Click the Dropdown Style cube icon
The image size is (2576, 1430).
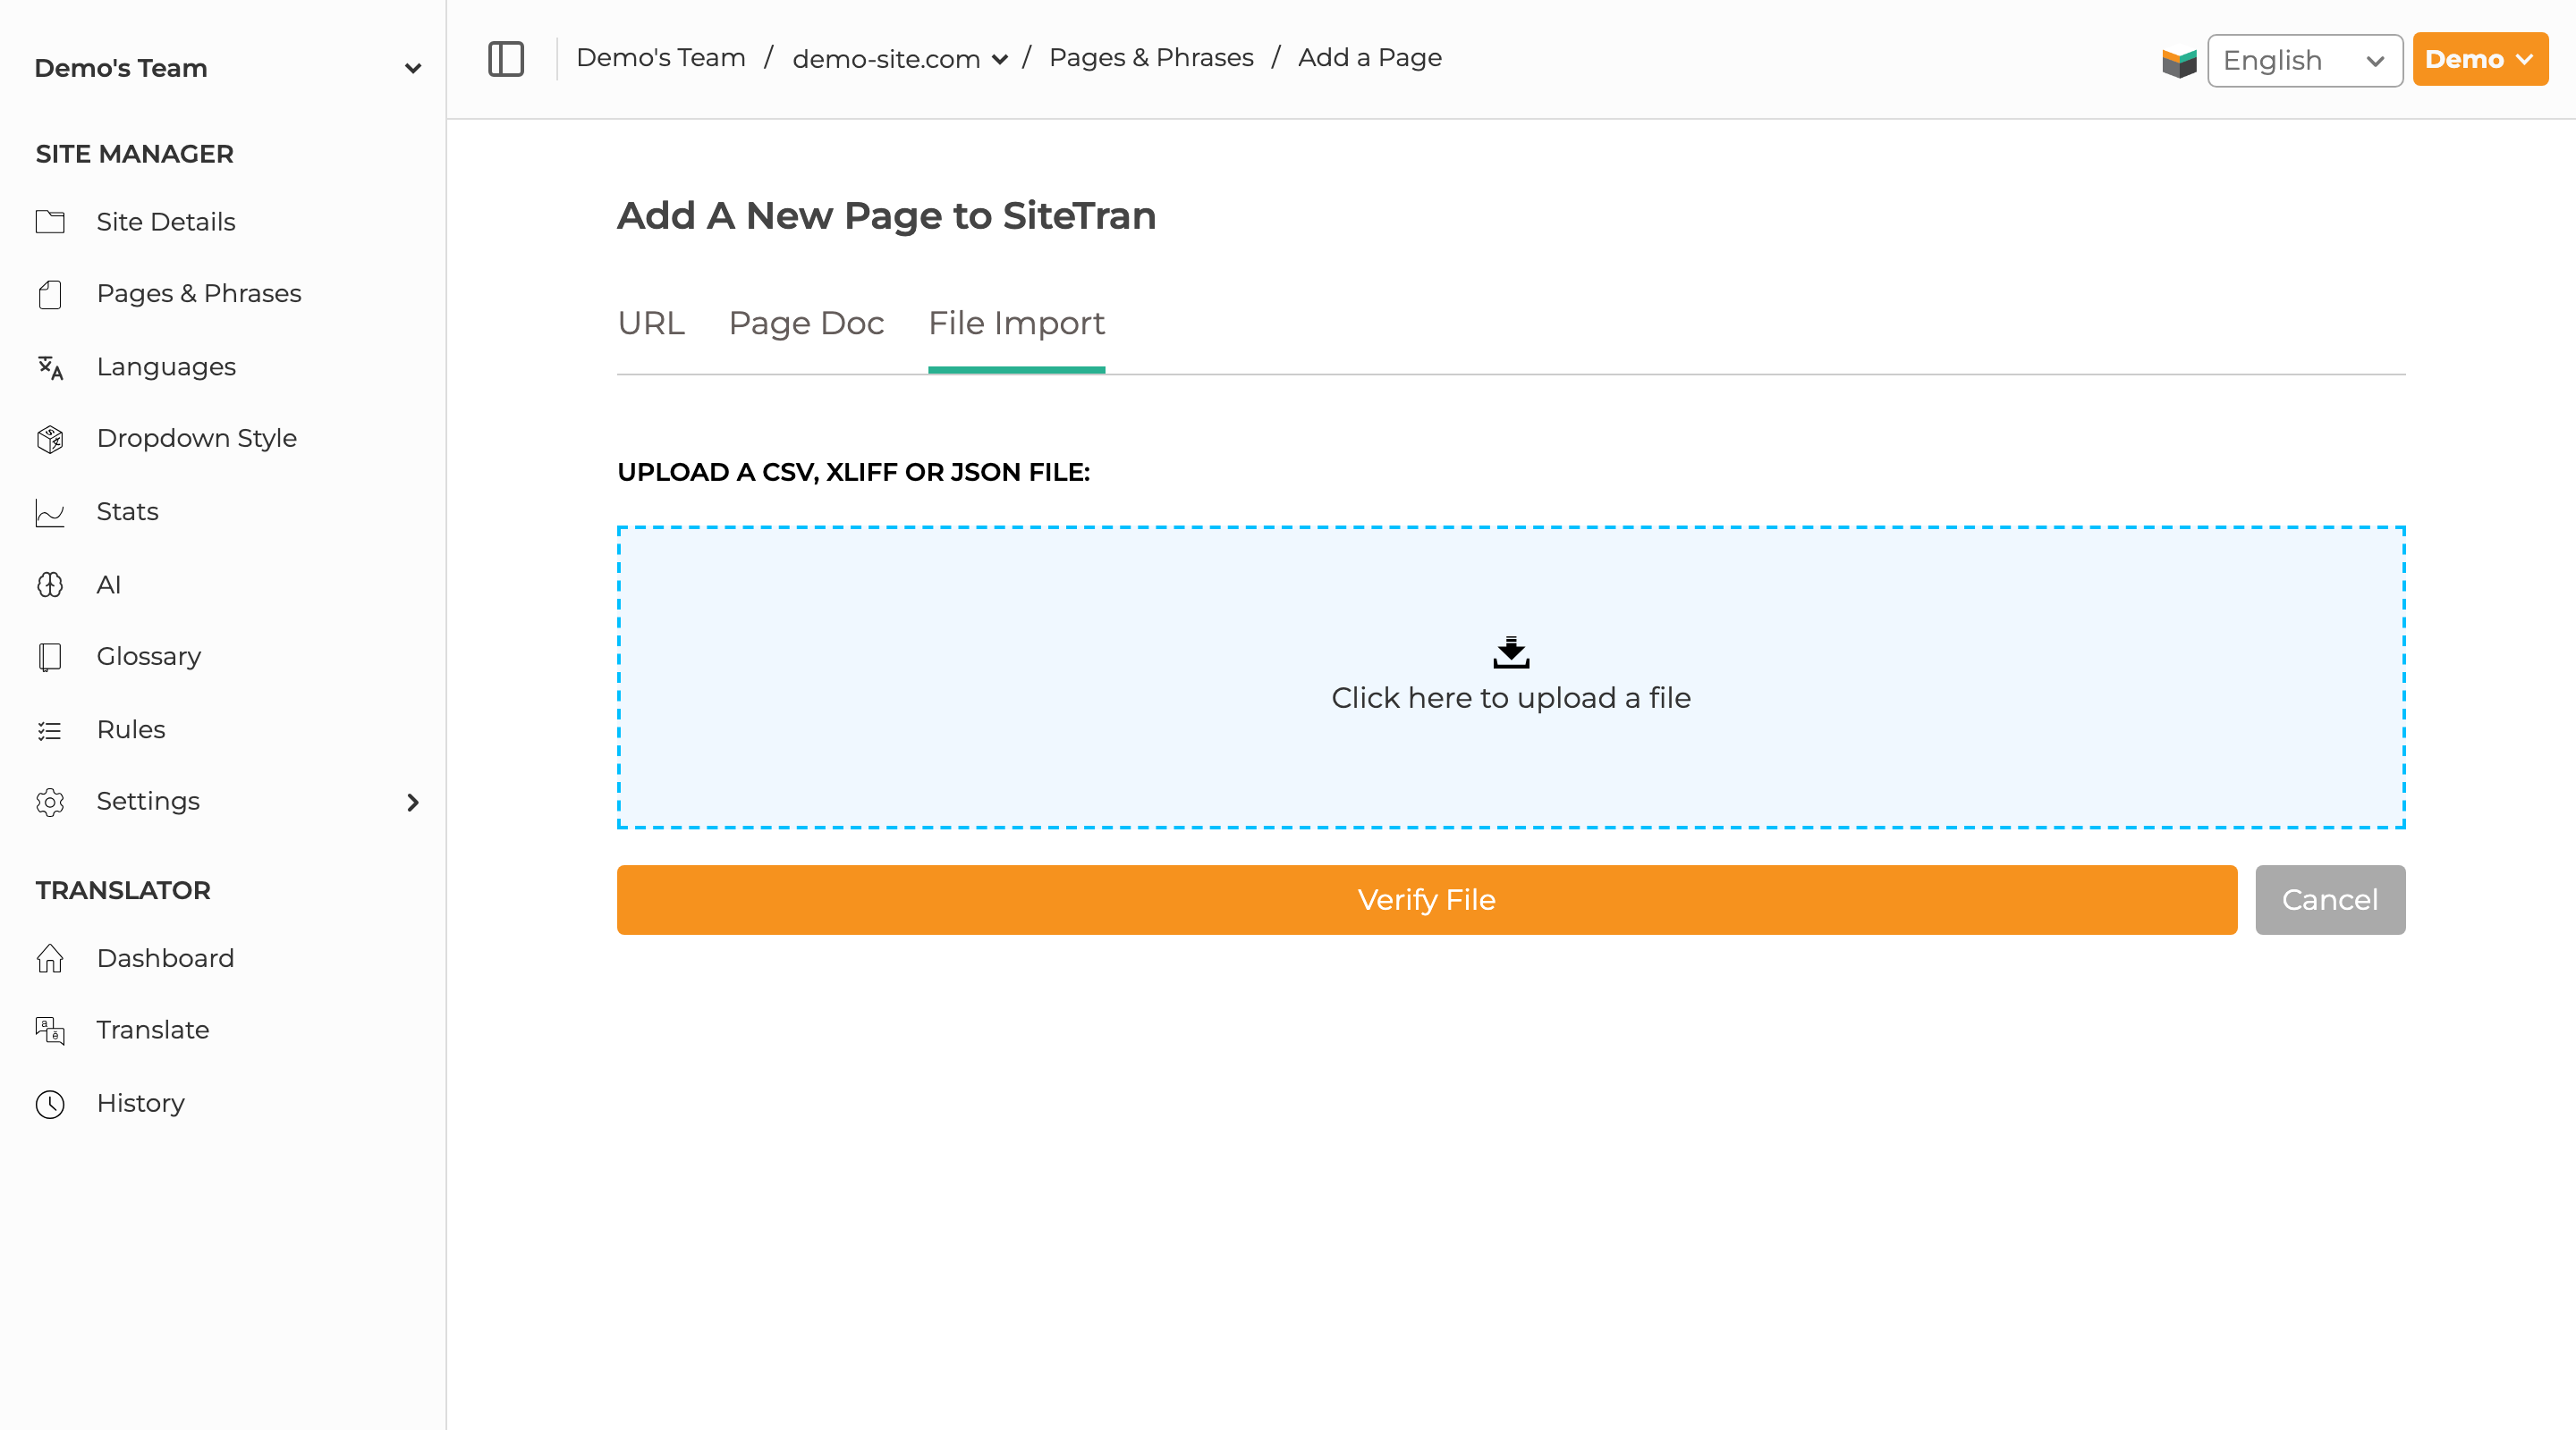(x=50, y=439)
